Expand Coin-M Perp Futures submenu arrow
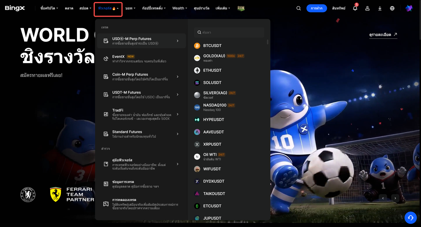Viewport: 421px width, 227px height. pos(178,76)
